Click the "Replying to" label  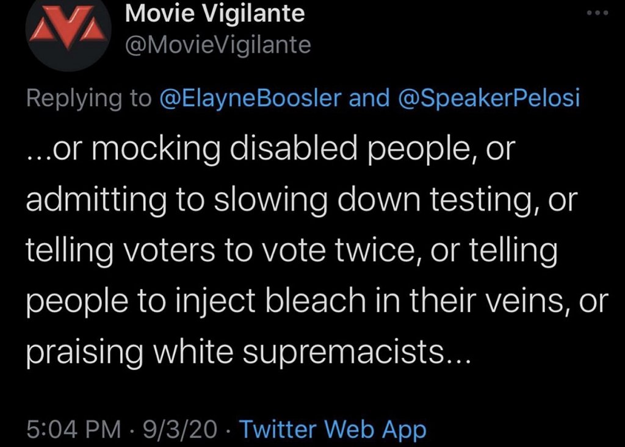point(89,99)
